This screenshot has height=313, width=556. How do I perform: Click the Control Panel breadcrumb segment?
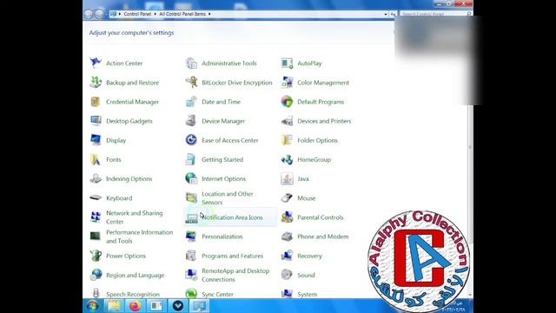point(137,14)
